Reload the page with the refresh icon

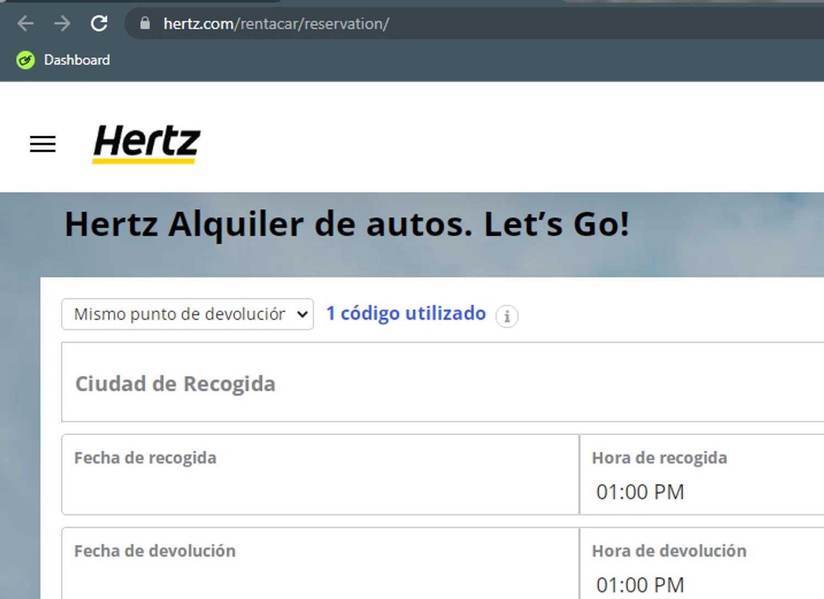[99, 24]
